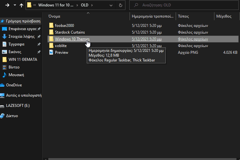Open Δίκτυο in navigation pane

pos(12,116)
